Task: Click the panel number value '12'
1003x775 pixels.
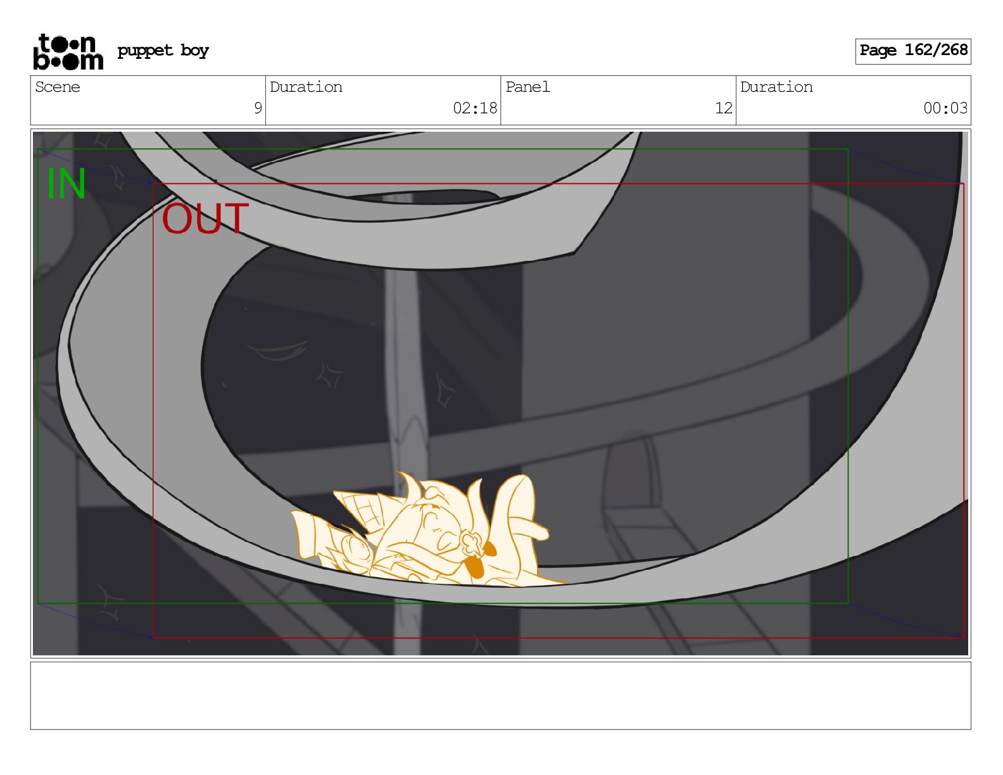Action: (x=724, y=108)
